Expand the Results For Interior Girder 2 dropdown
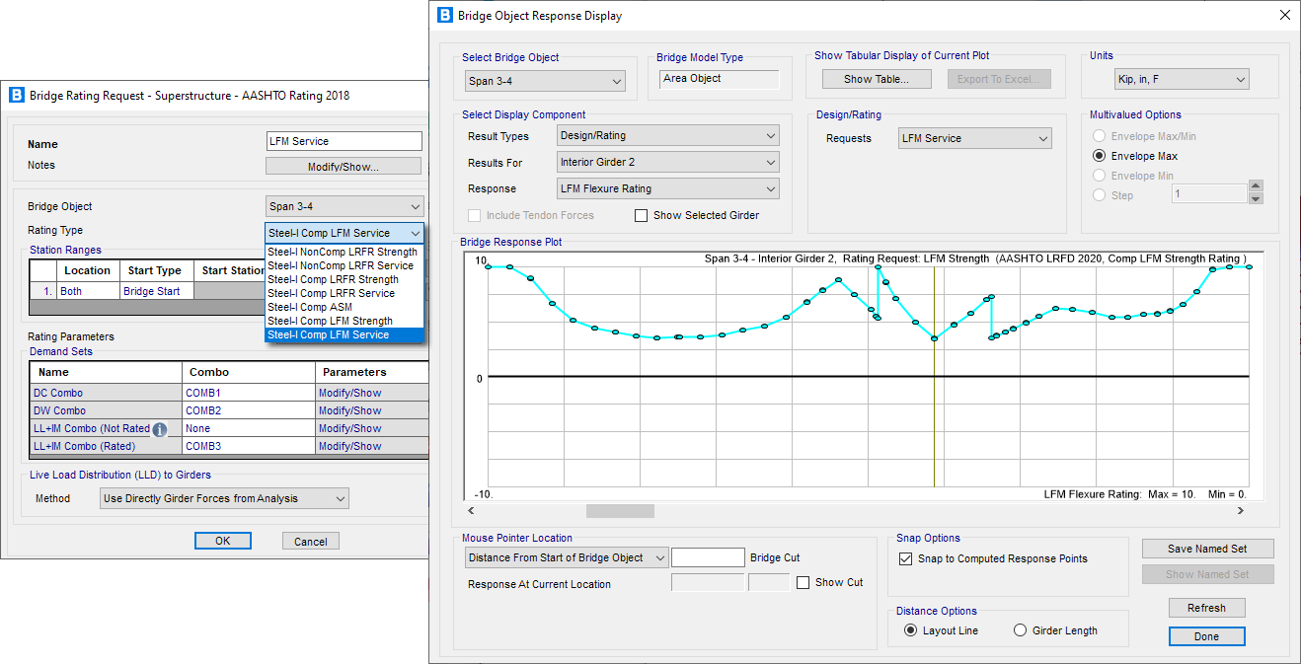1301x664 pixels. tap(667, 162)
